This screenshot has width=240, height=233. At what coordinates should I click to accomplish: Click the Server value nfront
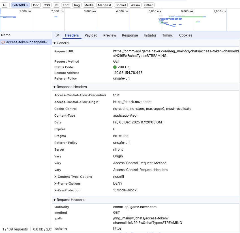(118, 149)
